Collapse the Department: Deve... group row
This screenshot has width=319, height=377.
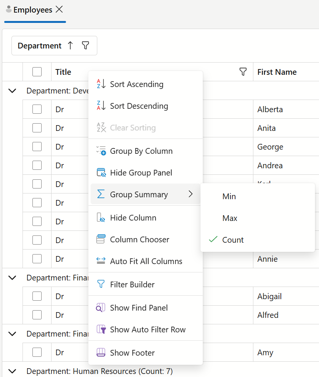point(12,91)
